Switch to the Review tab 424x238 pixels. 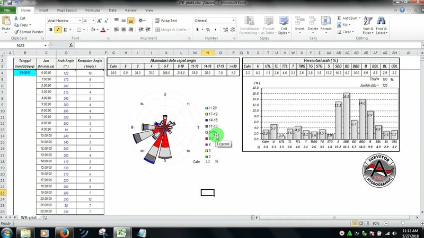(130, 10)
